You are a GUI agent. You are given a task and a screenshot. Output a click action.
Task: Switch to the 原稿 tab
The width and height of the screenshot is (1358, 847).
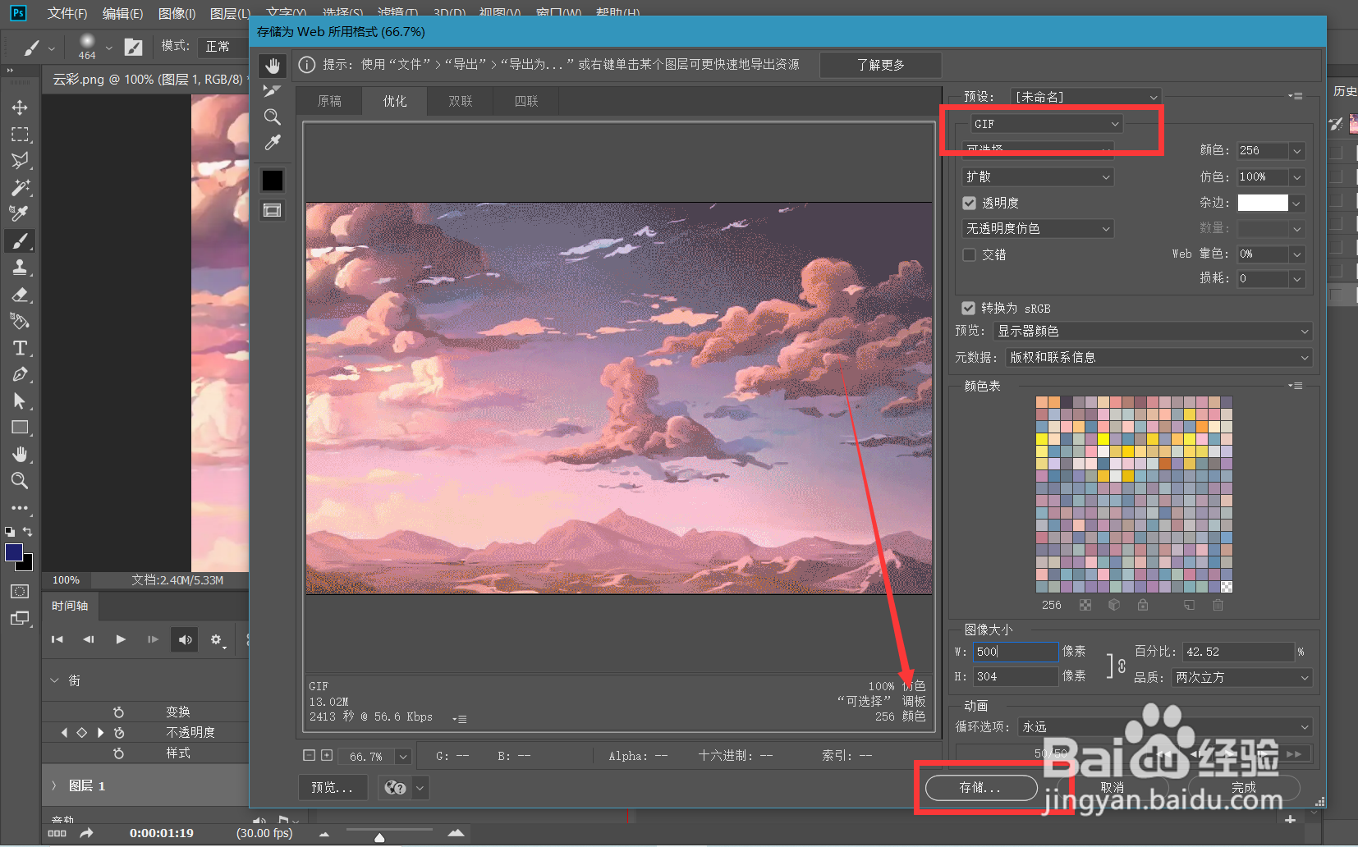[x=329, y=101]
